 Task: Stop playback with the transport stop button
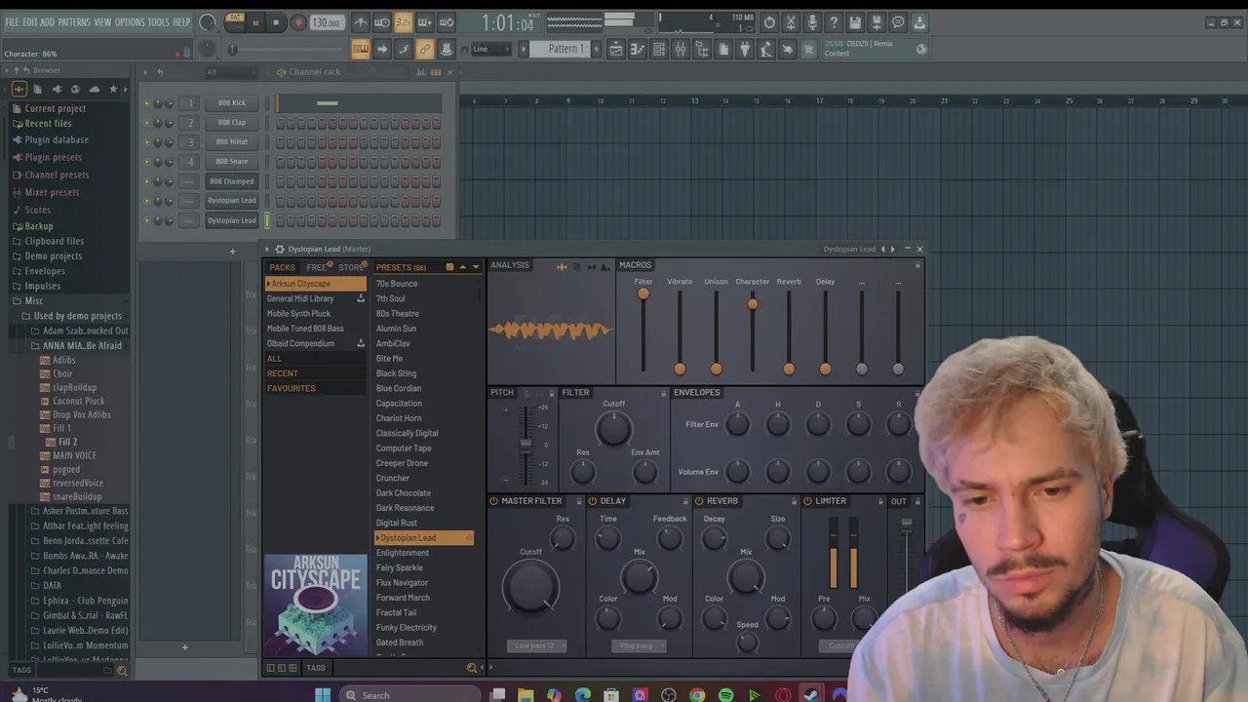tap(276, 22)
